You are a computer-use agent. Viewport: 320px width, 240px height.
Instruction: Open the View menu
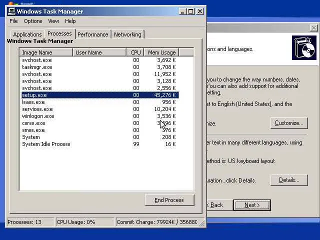[53, 21]
